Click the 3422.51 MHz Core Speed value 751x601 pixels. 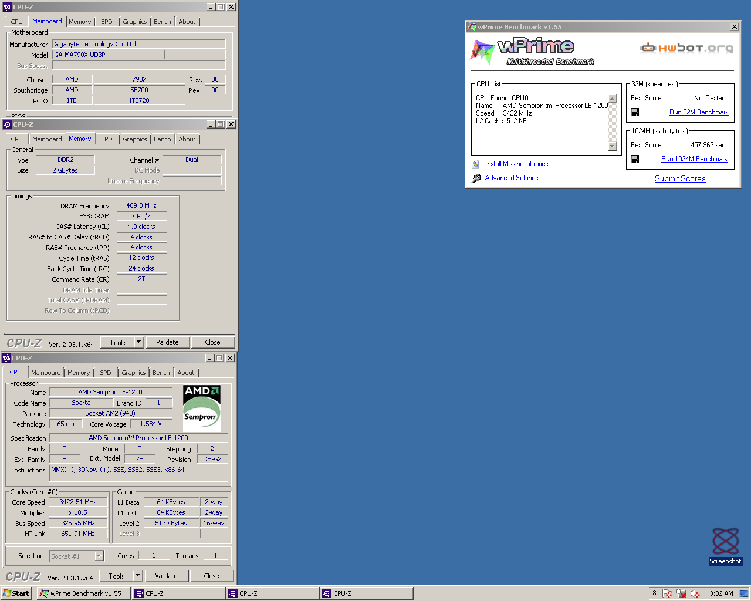point(78,502)
